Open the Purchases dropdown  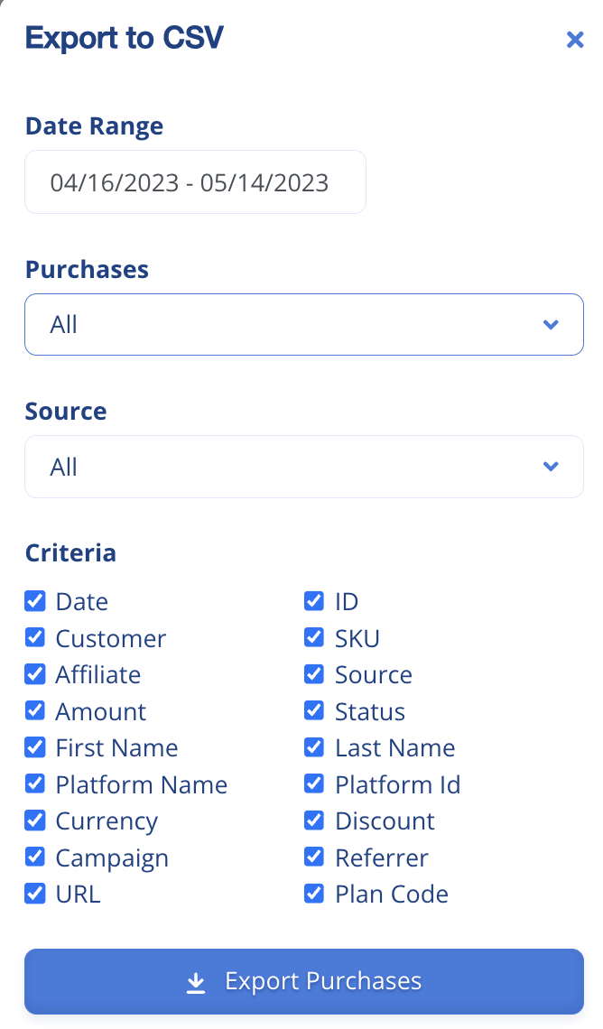pyautogui.click(x=303, y=324)
